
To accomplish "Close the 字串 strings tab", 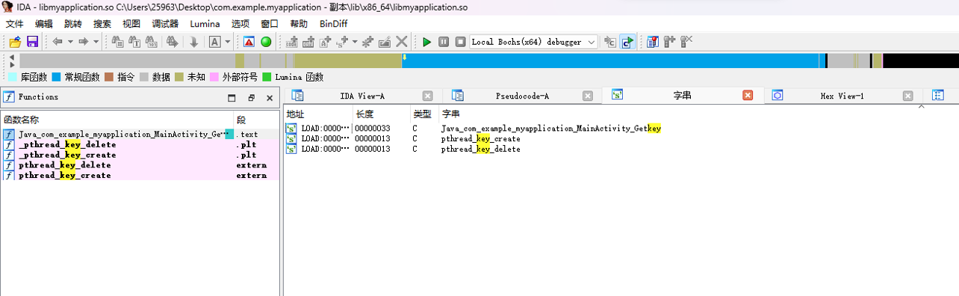I will (748, 96).
